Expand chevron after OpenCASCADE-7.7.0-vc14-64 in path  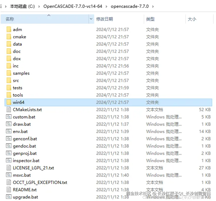pyautogui.click(x=106, y=6)
